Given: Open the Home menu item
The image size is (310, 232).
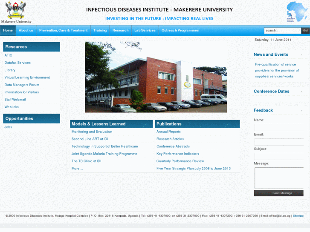Looking at the screenshot, I should point(8,30).
